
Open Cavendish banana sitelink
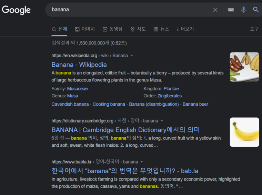[70, 104]
